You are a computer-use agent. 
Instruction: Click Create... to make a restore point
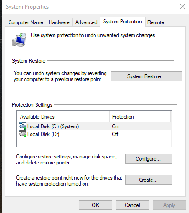pos(148,180)
